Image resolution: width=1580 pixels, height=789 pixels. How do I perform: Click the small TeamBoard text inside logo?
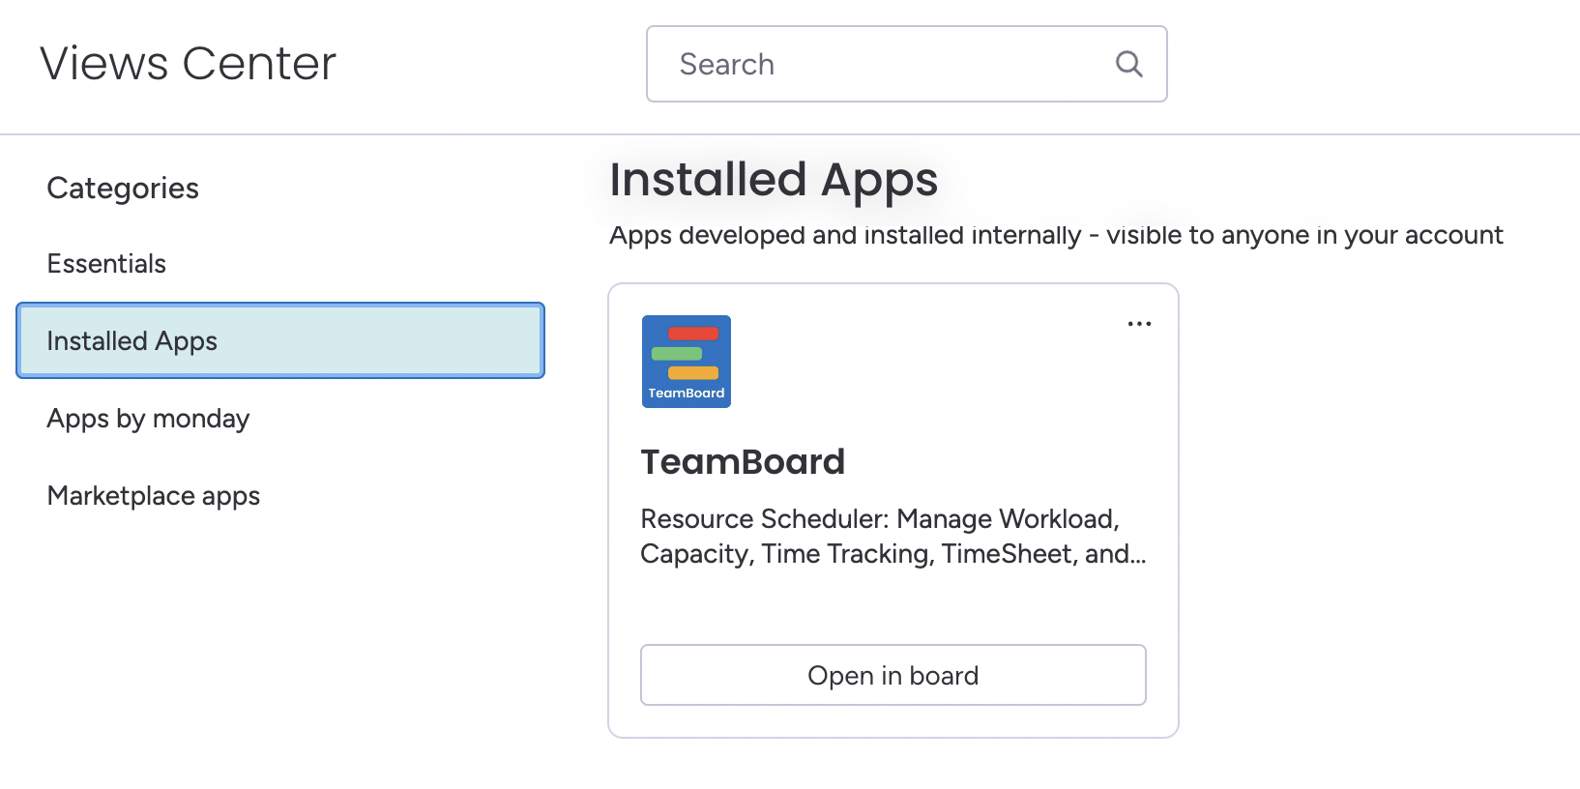click(687, 394)
